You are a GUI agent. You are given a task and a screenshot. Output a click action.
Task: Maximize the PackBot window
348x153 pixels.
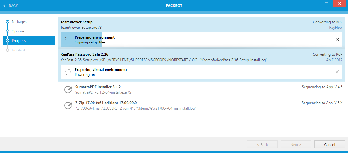tap(327, 4)
